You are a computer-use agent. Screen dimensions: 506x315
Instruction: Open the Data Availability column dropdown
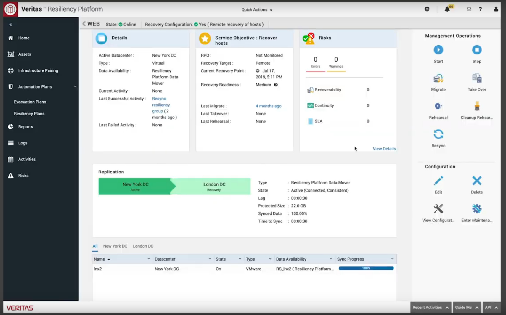pyautogui.click(x=331, y=259)
